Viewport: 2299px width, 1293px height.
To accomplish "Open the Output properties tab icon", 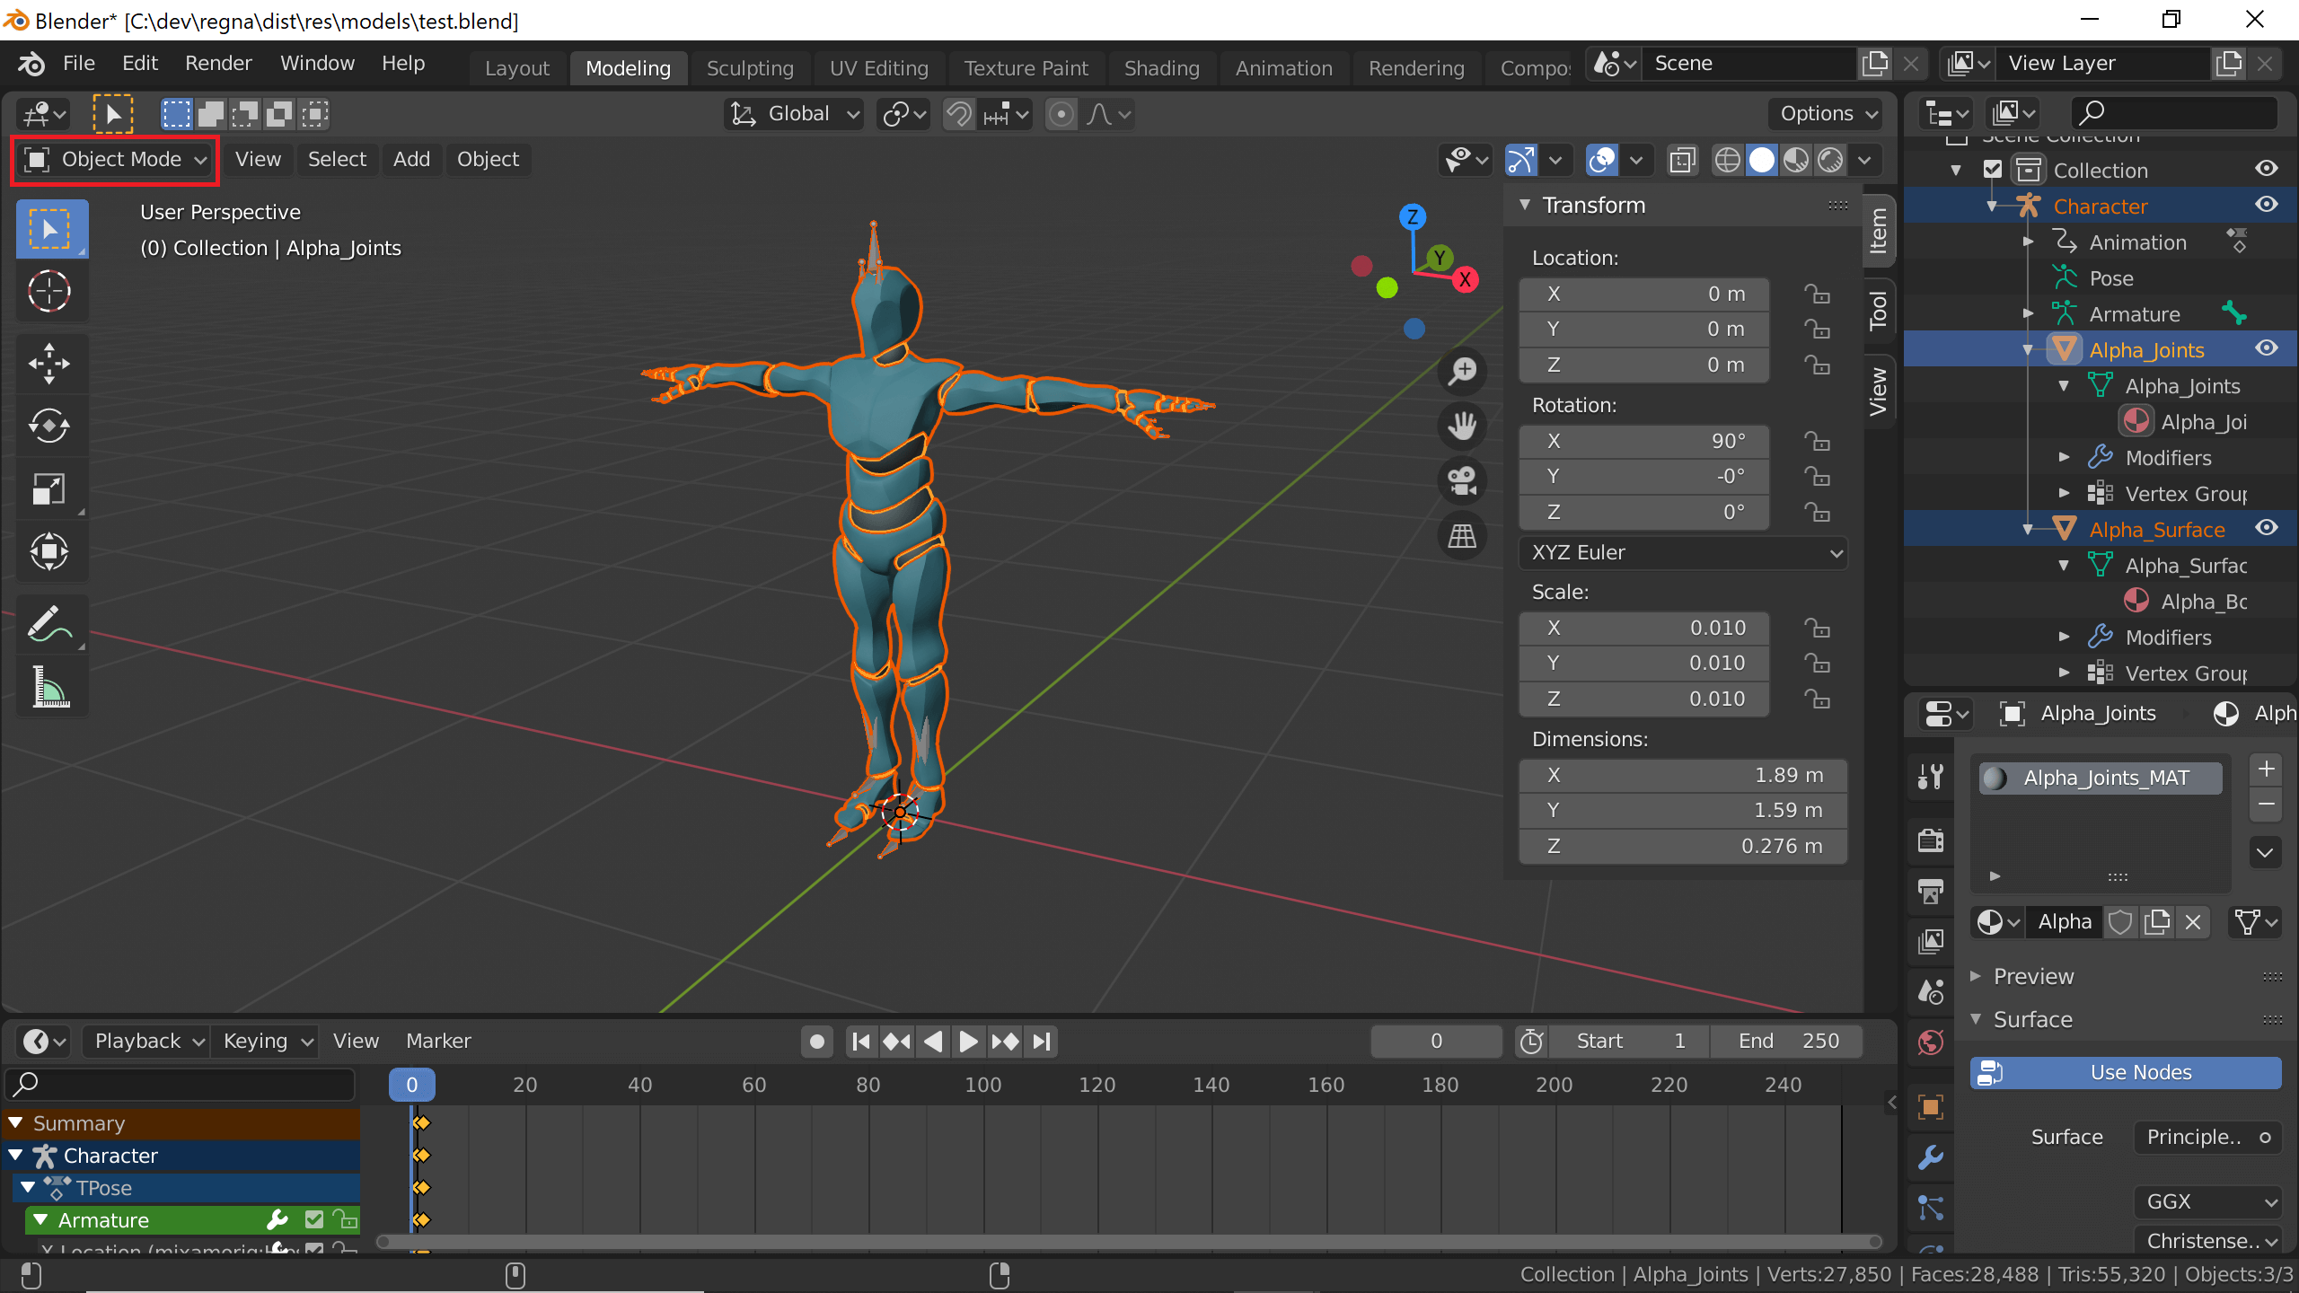I will click(x=1931, y=890).
